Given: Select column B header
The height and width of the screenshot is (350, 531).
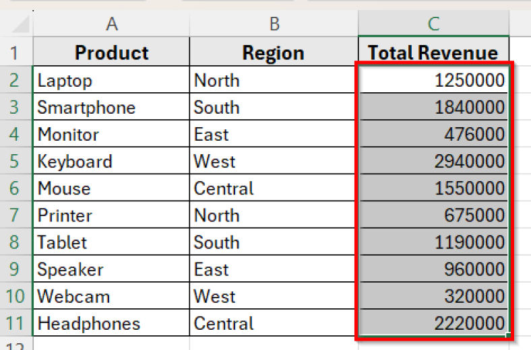Looking at the screenshot, I should click(x=274, y=24).
